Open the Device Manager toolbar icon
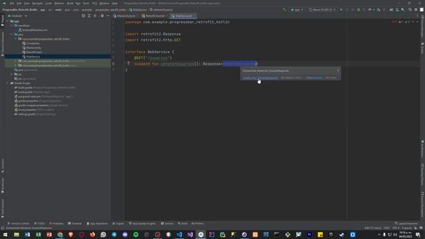 [x=397, y=9]
